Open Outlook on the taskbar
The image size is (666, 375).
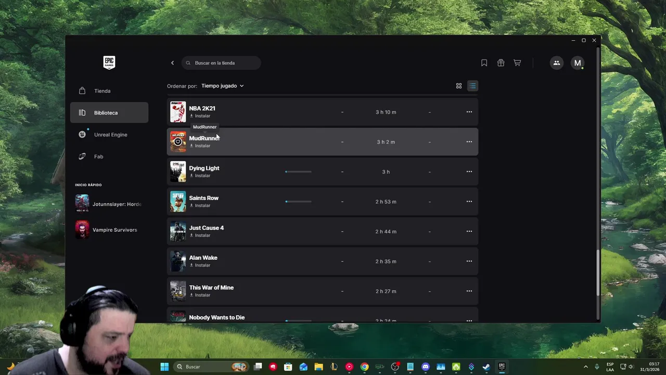303,367
